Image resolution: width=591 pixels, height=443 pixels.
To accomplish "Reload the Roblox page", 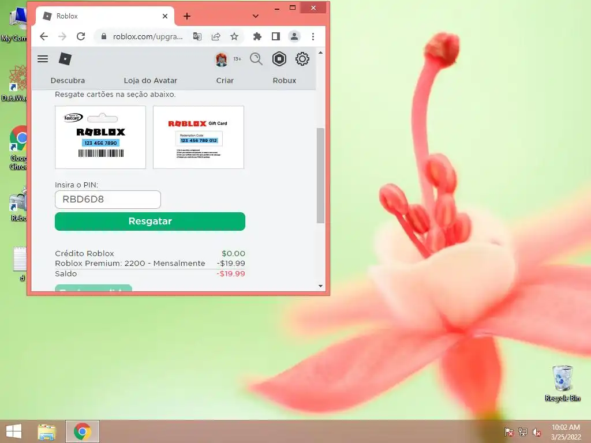I will [x=81, y=36].
